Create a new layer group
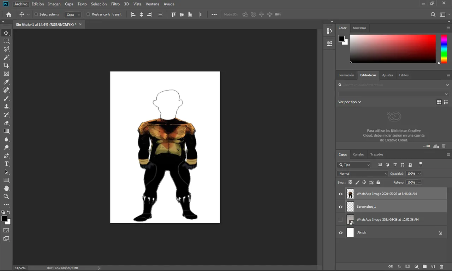 pyautogui.click(x=424, y=266)
